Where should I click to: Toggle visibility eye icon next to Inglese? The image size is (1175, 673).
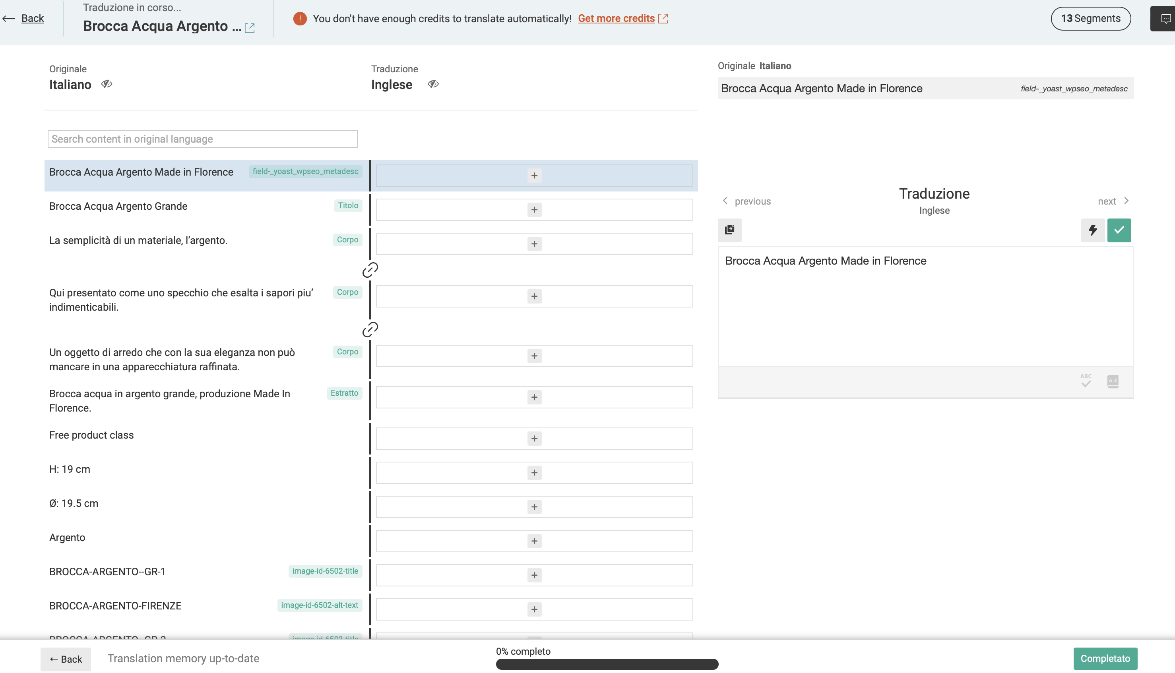click(x=433, y=84)
